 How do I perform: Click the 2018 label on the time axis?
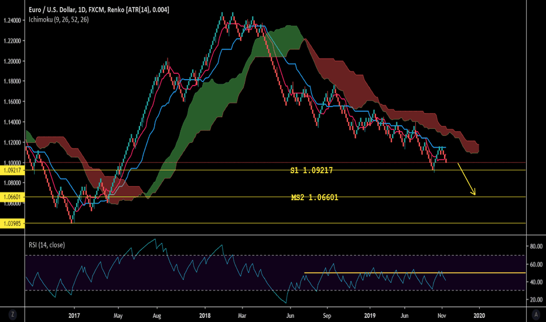tap(205, 314)
